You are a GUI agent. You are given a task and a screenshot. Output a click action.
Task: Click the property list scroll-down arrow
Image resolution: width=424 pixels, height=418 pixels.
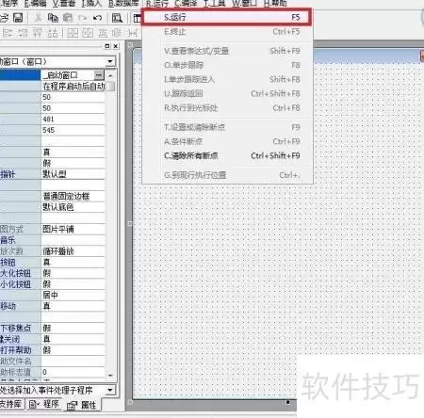coord(110,375)
